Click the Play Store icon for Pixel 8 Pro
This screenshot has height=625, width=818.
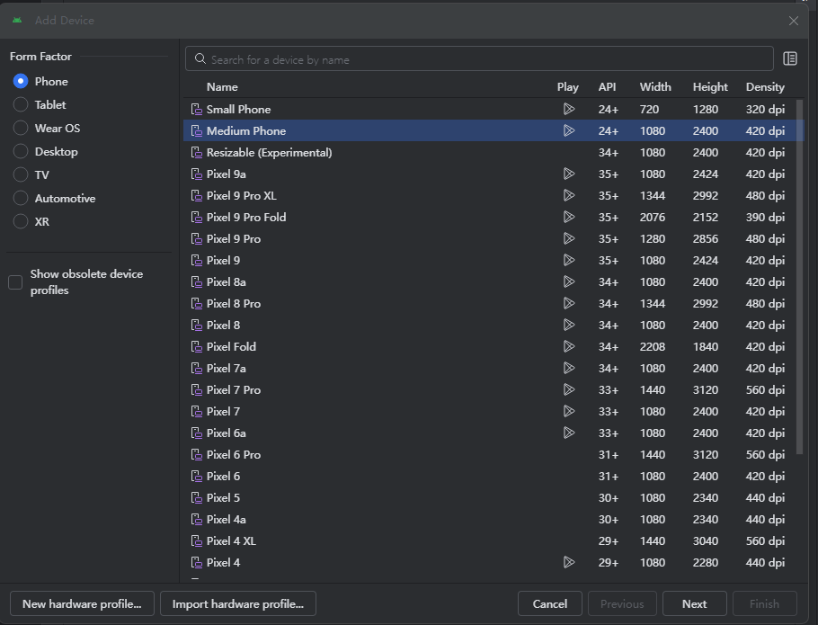569,304
